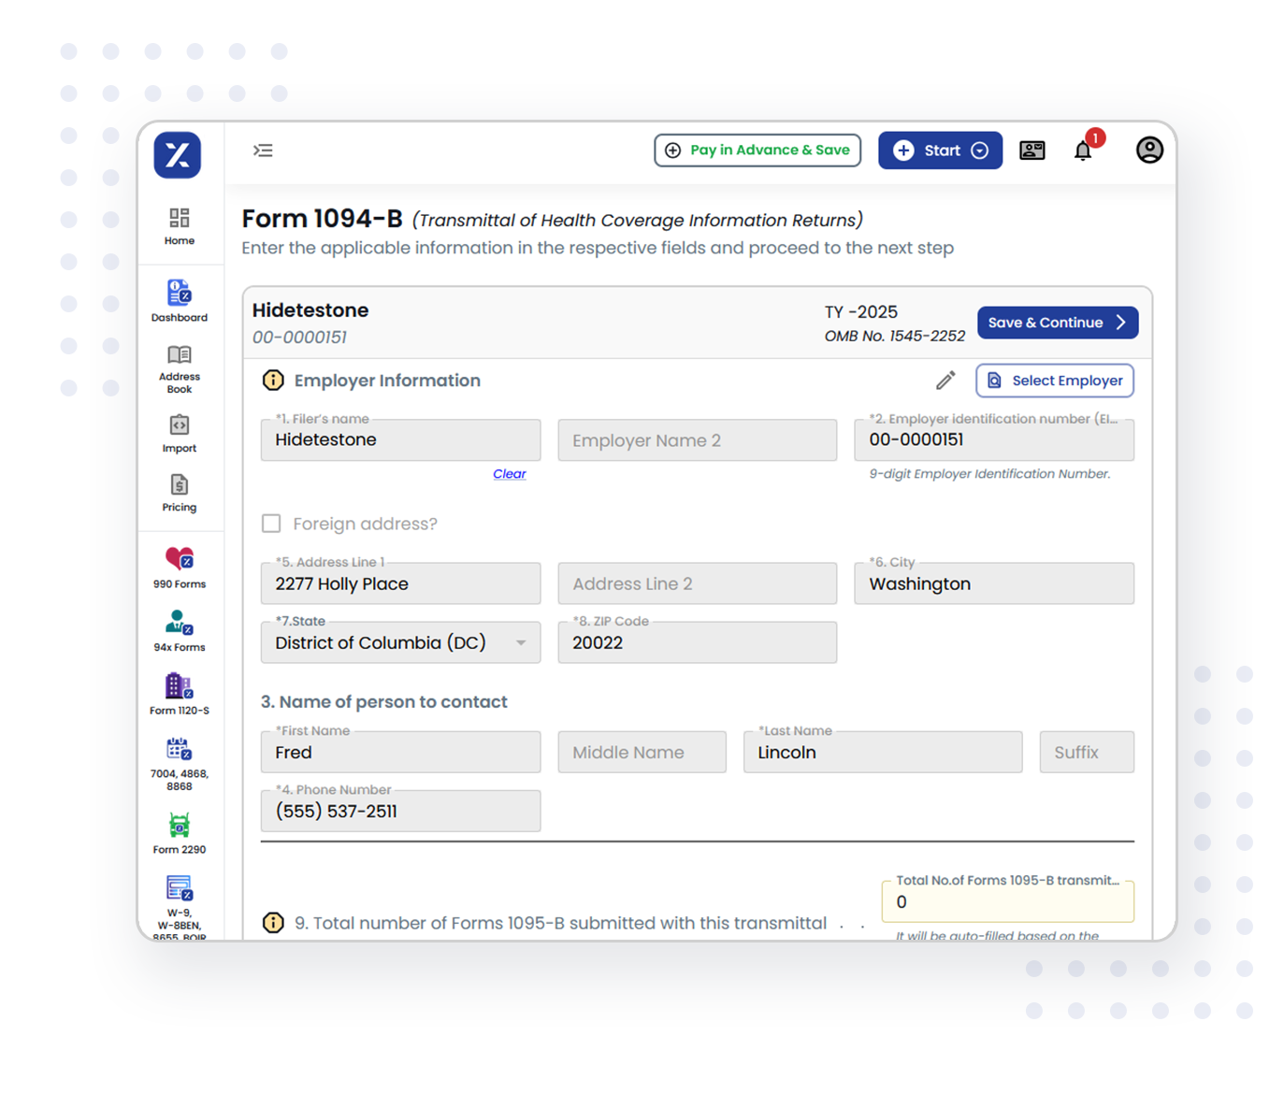Viewport: 1284px width, 1108px height.
Task: Open the Form 2290 section
Action: pos(179,831)
